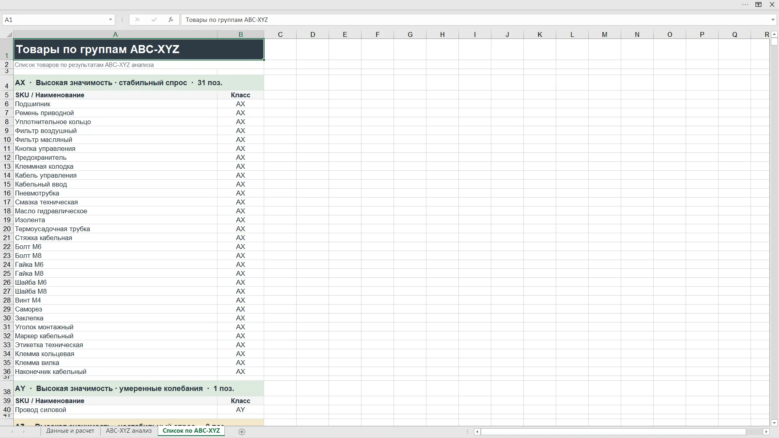The image size is (779, 438).
Task: Open the ABC-XYZ анализ sheet tab
Action: click(129, 431)
